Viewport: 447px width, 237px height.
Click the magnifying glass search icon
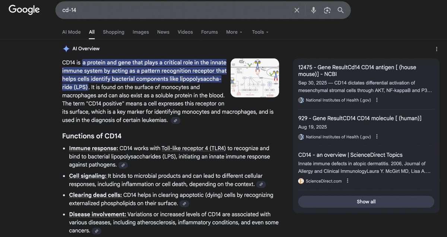point(340,10)
